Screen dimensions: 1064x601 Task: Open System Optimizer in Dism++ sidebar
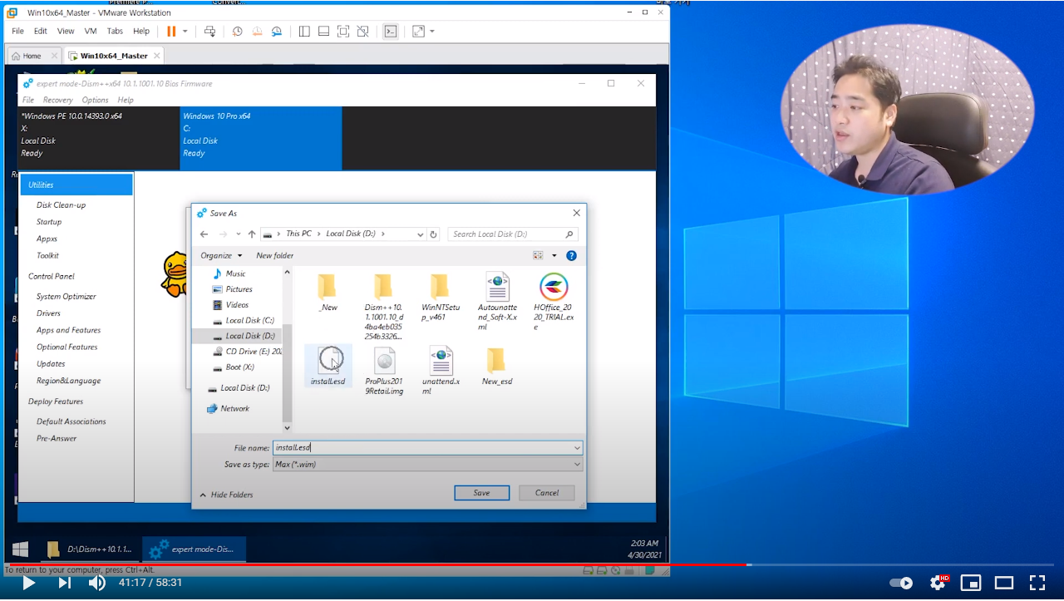point(66,297)
